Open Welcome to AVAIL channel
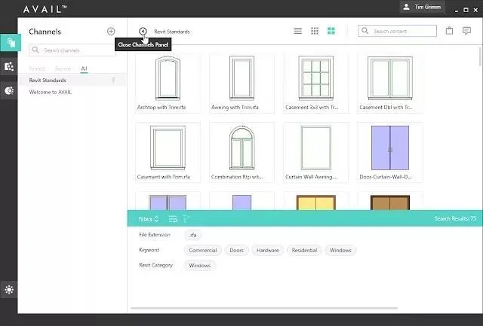Image resolution: width=483 pixels, height=326 pixels. coord(51,92)
